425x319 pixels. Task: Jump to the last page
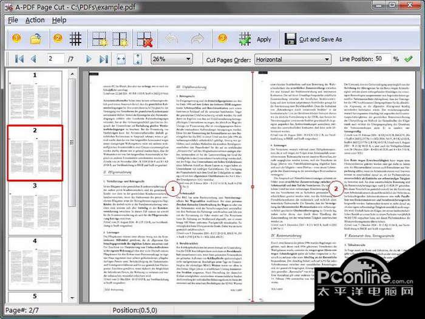104,59
